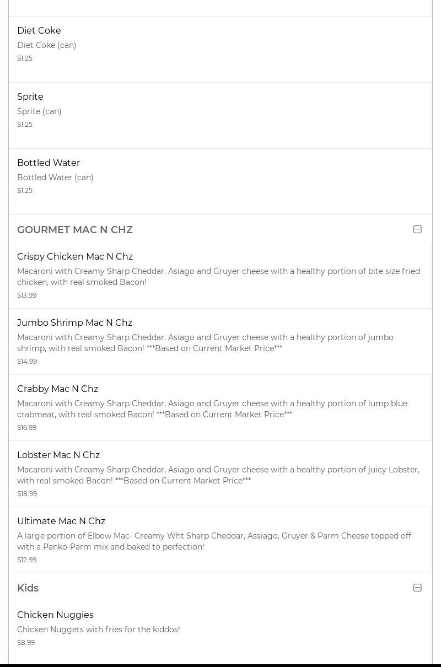Viewport: 441px width, 667px height.
Task: Choose the Crabby Mac N Chz item
Action: coord(57,389)
